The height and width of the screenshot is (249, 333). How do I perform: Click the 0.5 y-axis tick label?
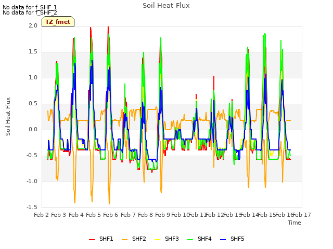point(33,104)
